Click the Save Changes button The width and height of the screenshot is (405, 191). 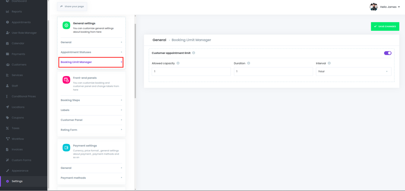tap(385, 26)
